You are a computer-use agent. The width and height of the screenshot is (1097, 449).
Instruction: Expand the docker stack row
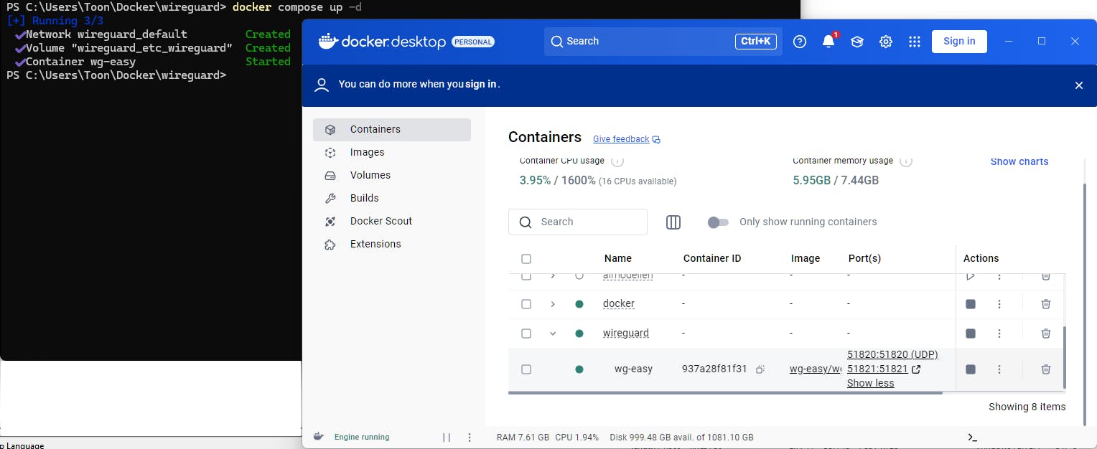pos(553,304)
